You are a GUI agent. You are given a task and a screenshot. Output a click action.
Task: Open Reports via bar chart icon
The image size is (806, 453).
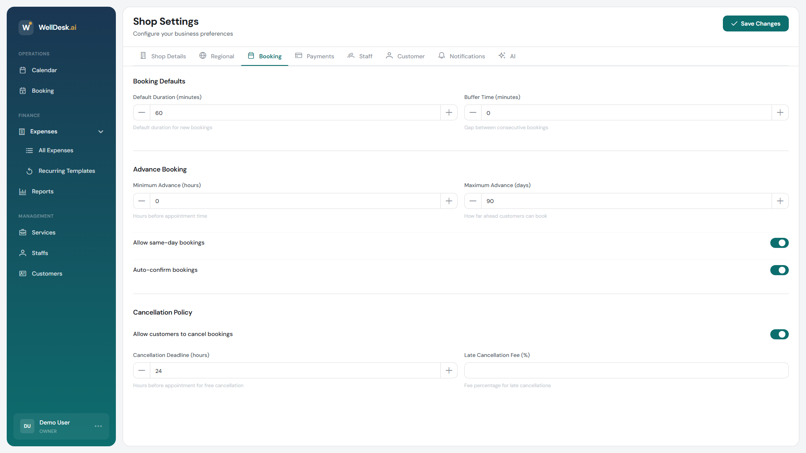point(23,191)
